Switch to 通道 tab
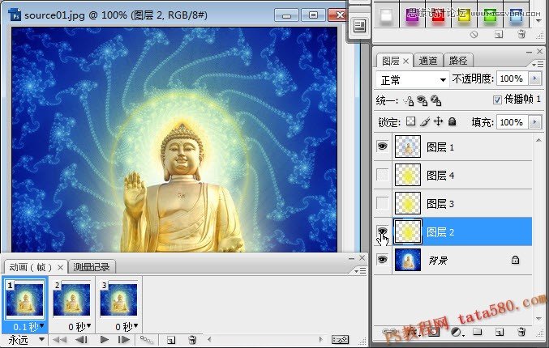The width and height of the screenshot is (549, 348). click(x=428, y=61)
